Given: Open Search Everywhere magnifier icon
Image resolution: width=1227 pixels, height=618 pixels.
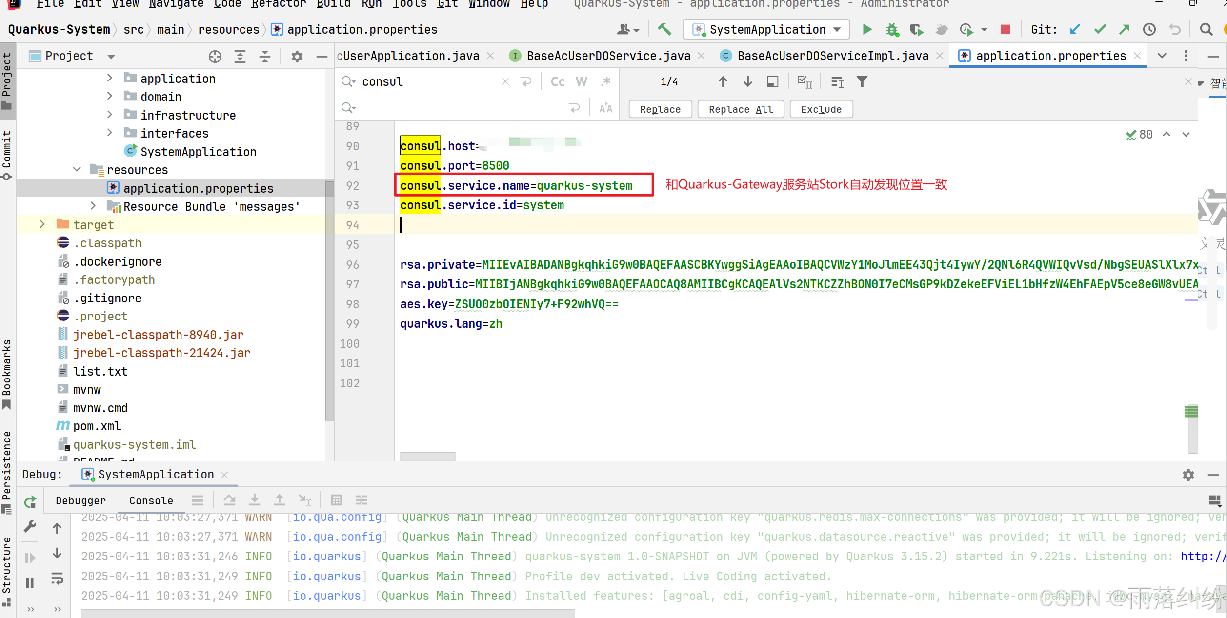Looking at the screenshot, I should (x=1206, y=30).
